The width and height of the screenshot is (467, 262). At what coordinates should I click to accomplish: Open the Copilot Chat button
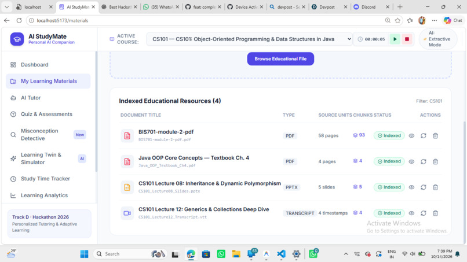453,20
